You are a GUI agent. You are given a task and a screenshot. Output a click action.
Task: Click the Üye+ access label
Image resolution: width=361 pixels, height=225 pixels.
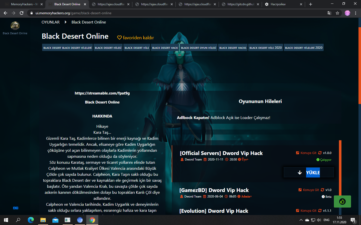coord(243,159)
